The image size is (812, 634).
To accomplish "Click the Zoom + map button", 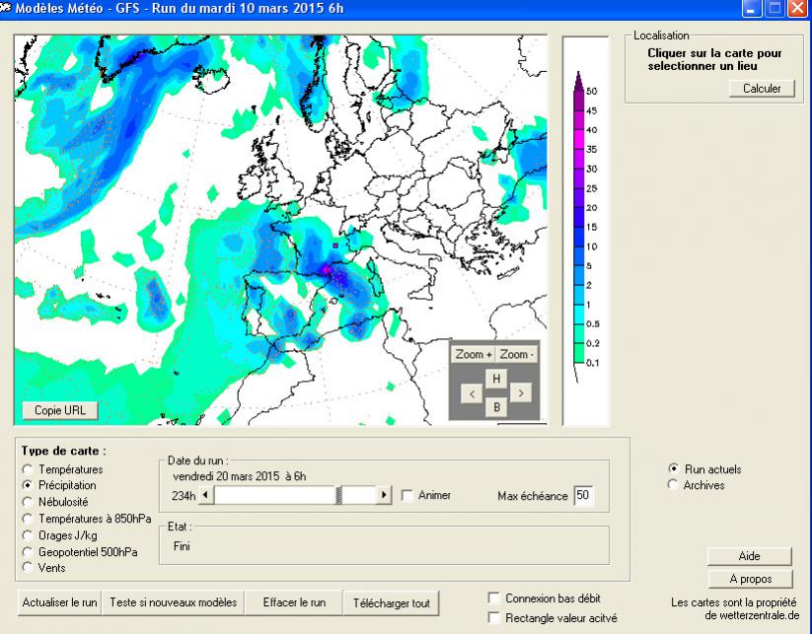I will [473, 355].
